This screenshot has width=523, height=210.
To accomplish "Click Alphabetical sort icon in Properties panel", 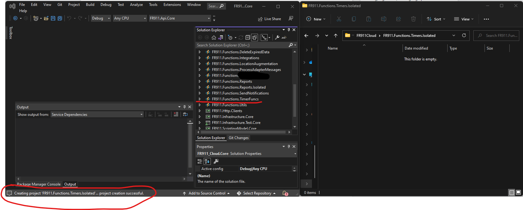I will [207, 161].
